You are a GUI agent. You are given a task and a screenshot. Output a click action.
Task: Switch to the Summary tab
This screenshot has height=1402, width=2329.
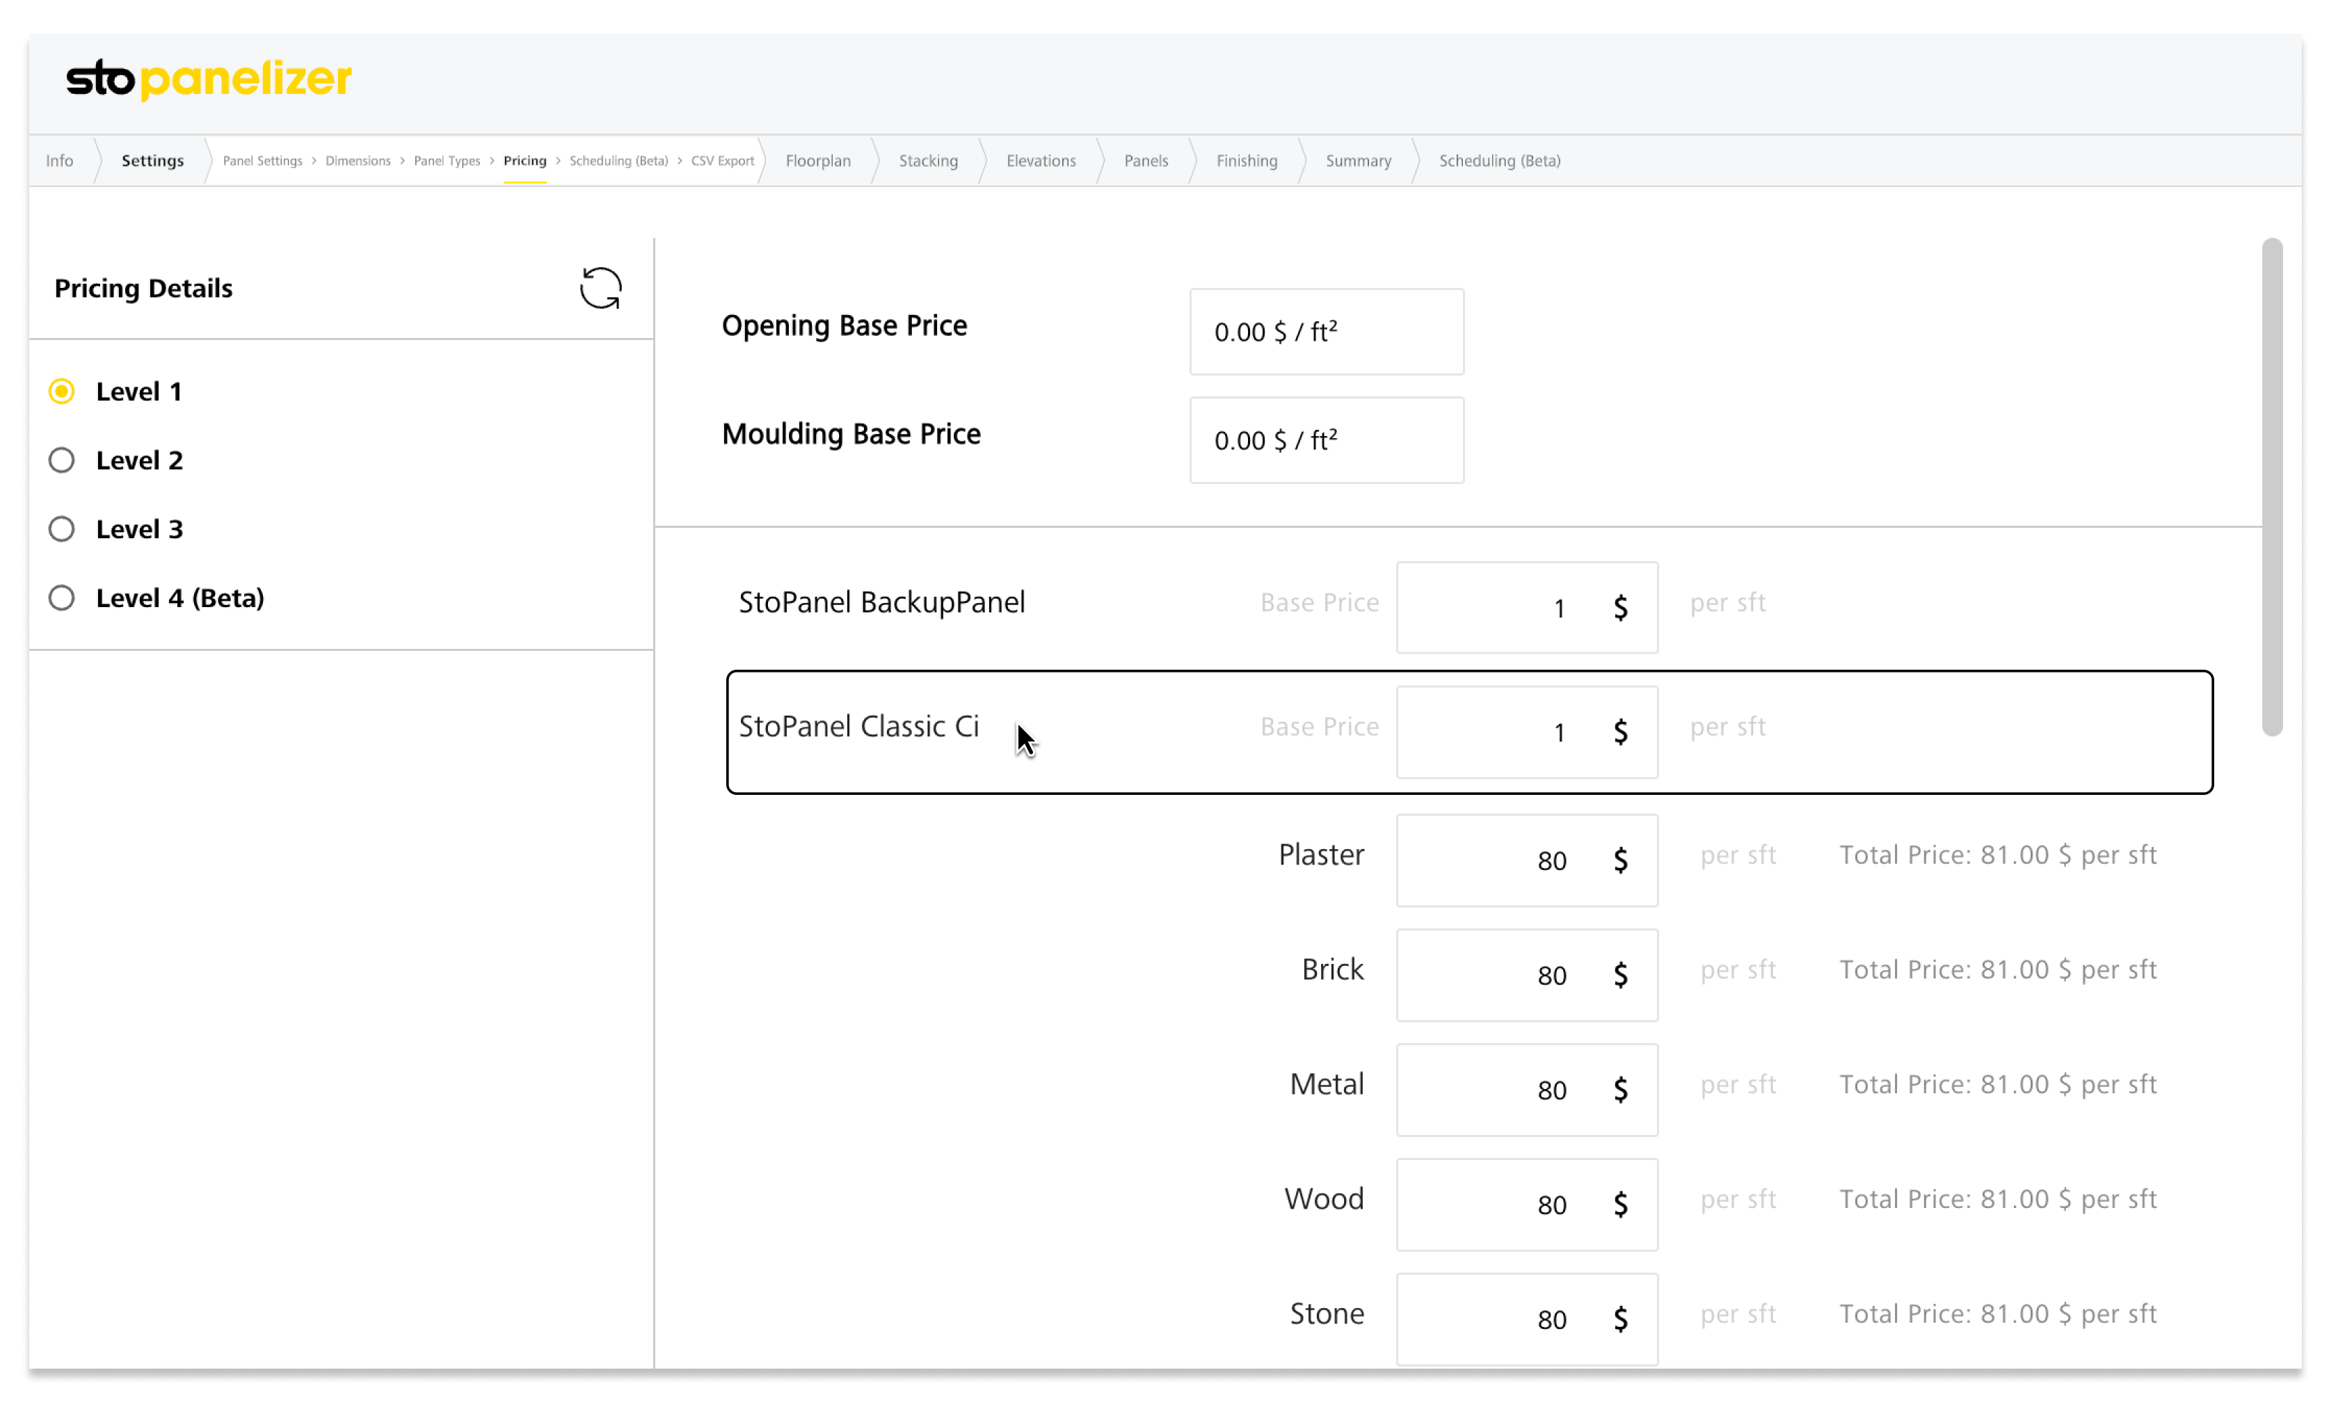[x=1358, y=161]
